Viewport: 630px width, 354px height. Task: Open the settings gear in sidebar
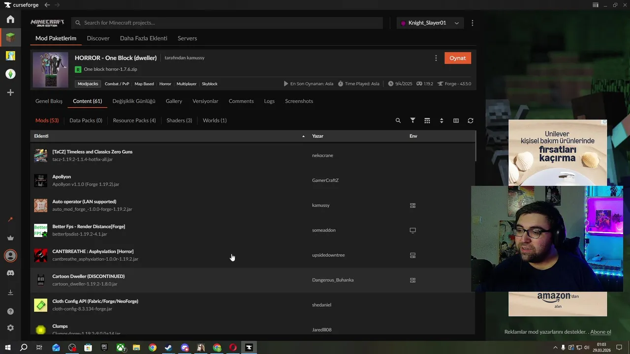[10, 328]
